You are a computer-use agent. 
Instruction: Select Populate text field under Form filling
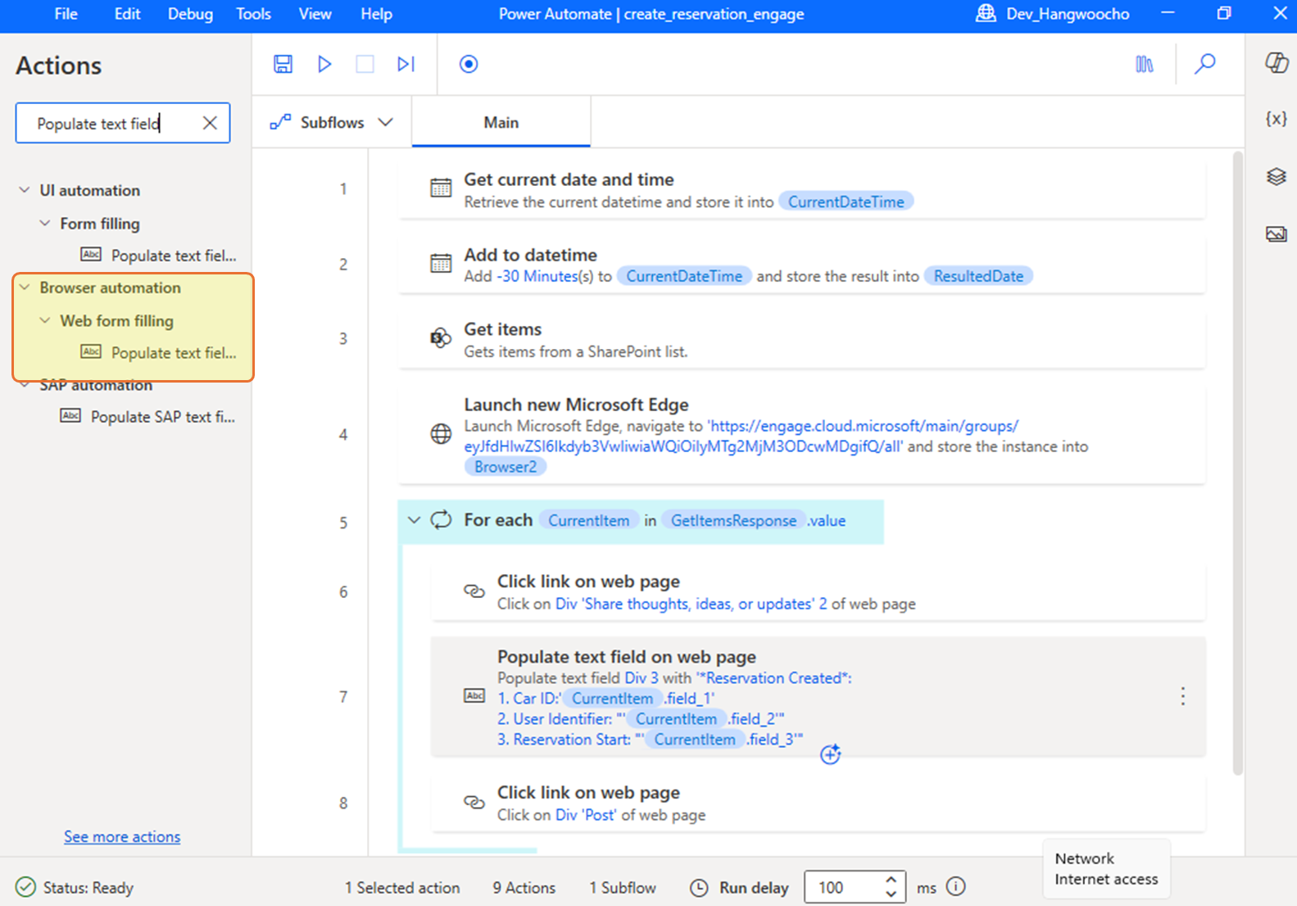[158, 256]
